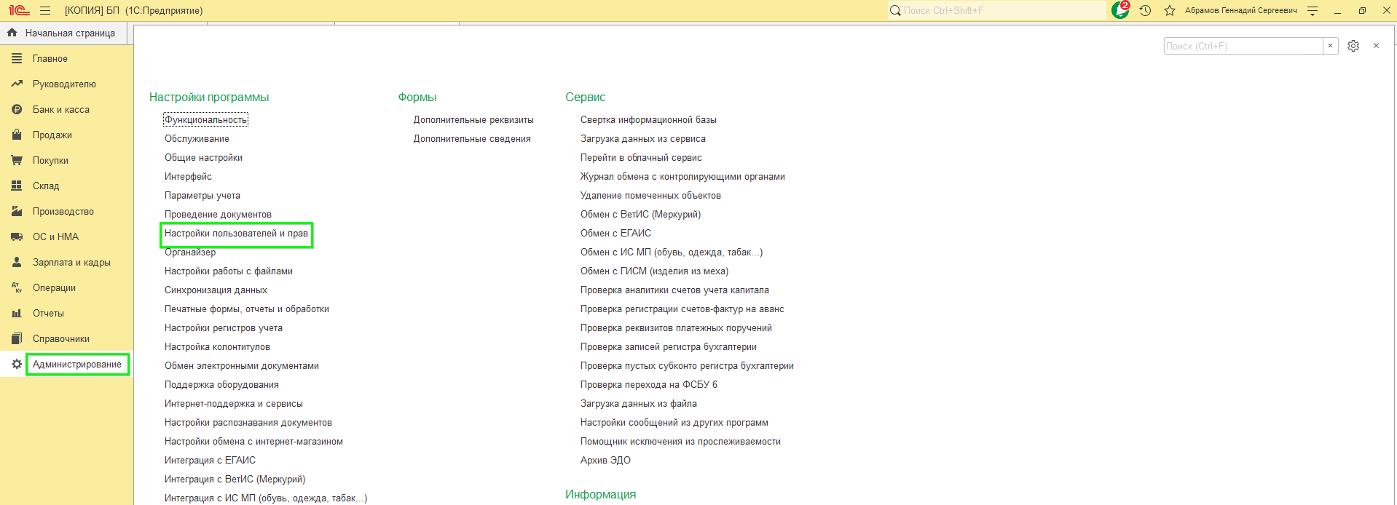1397x505 pixels.
Task: Click the Руководителю chart icon
Action: [17, 84]
